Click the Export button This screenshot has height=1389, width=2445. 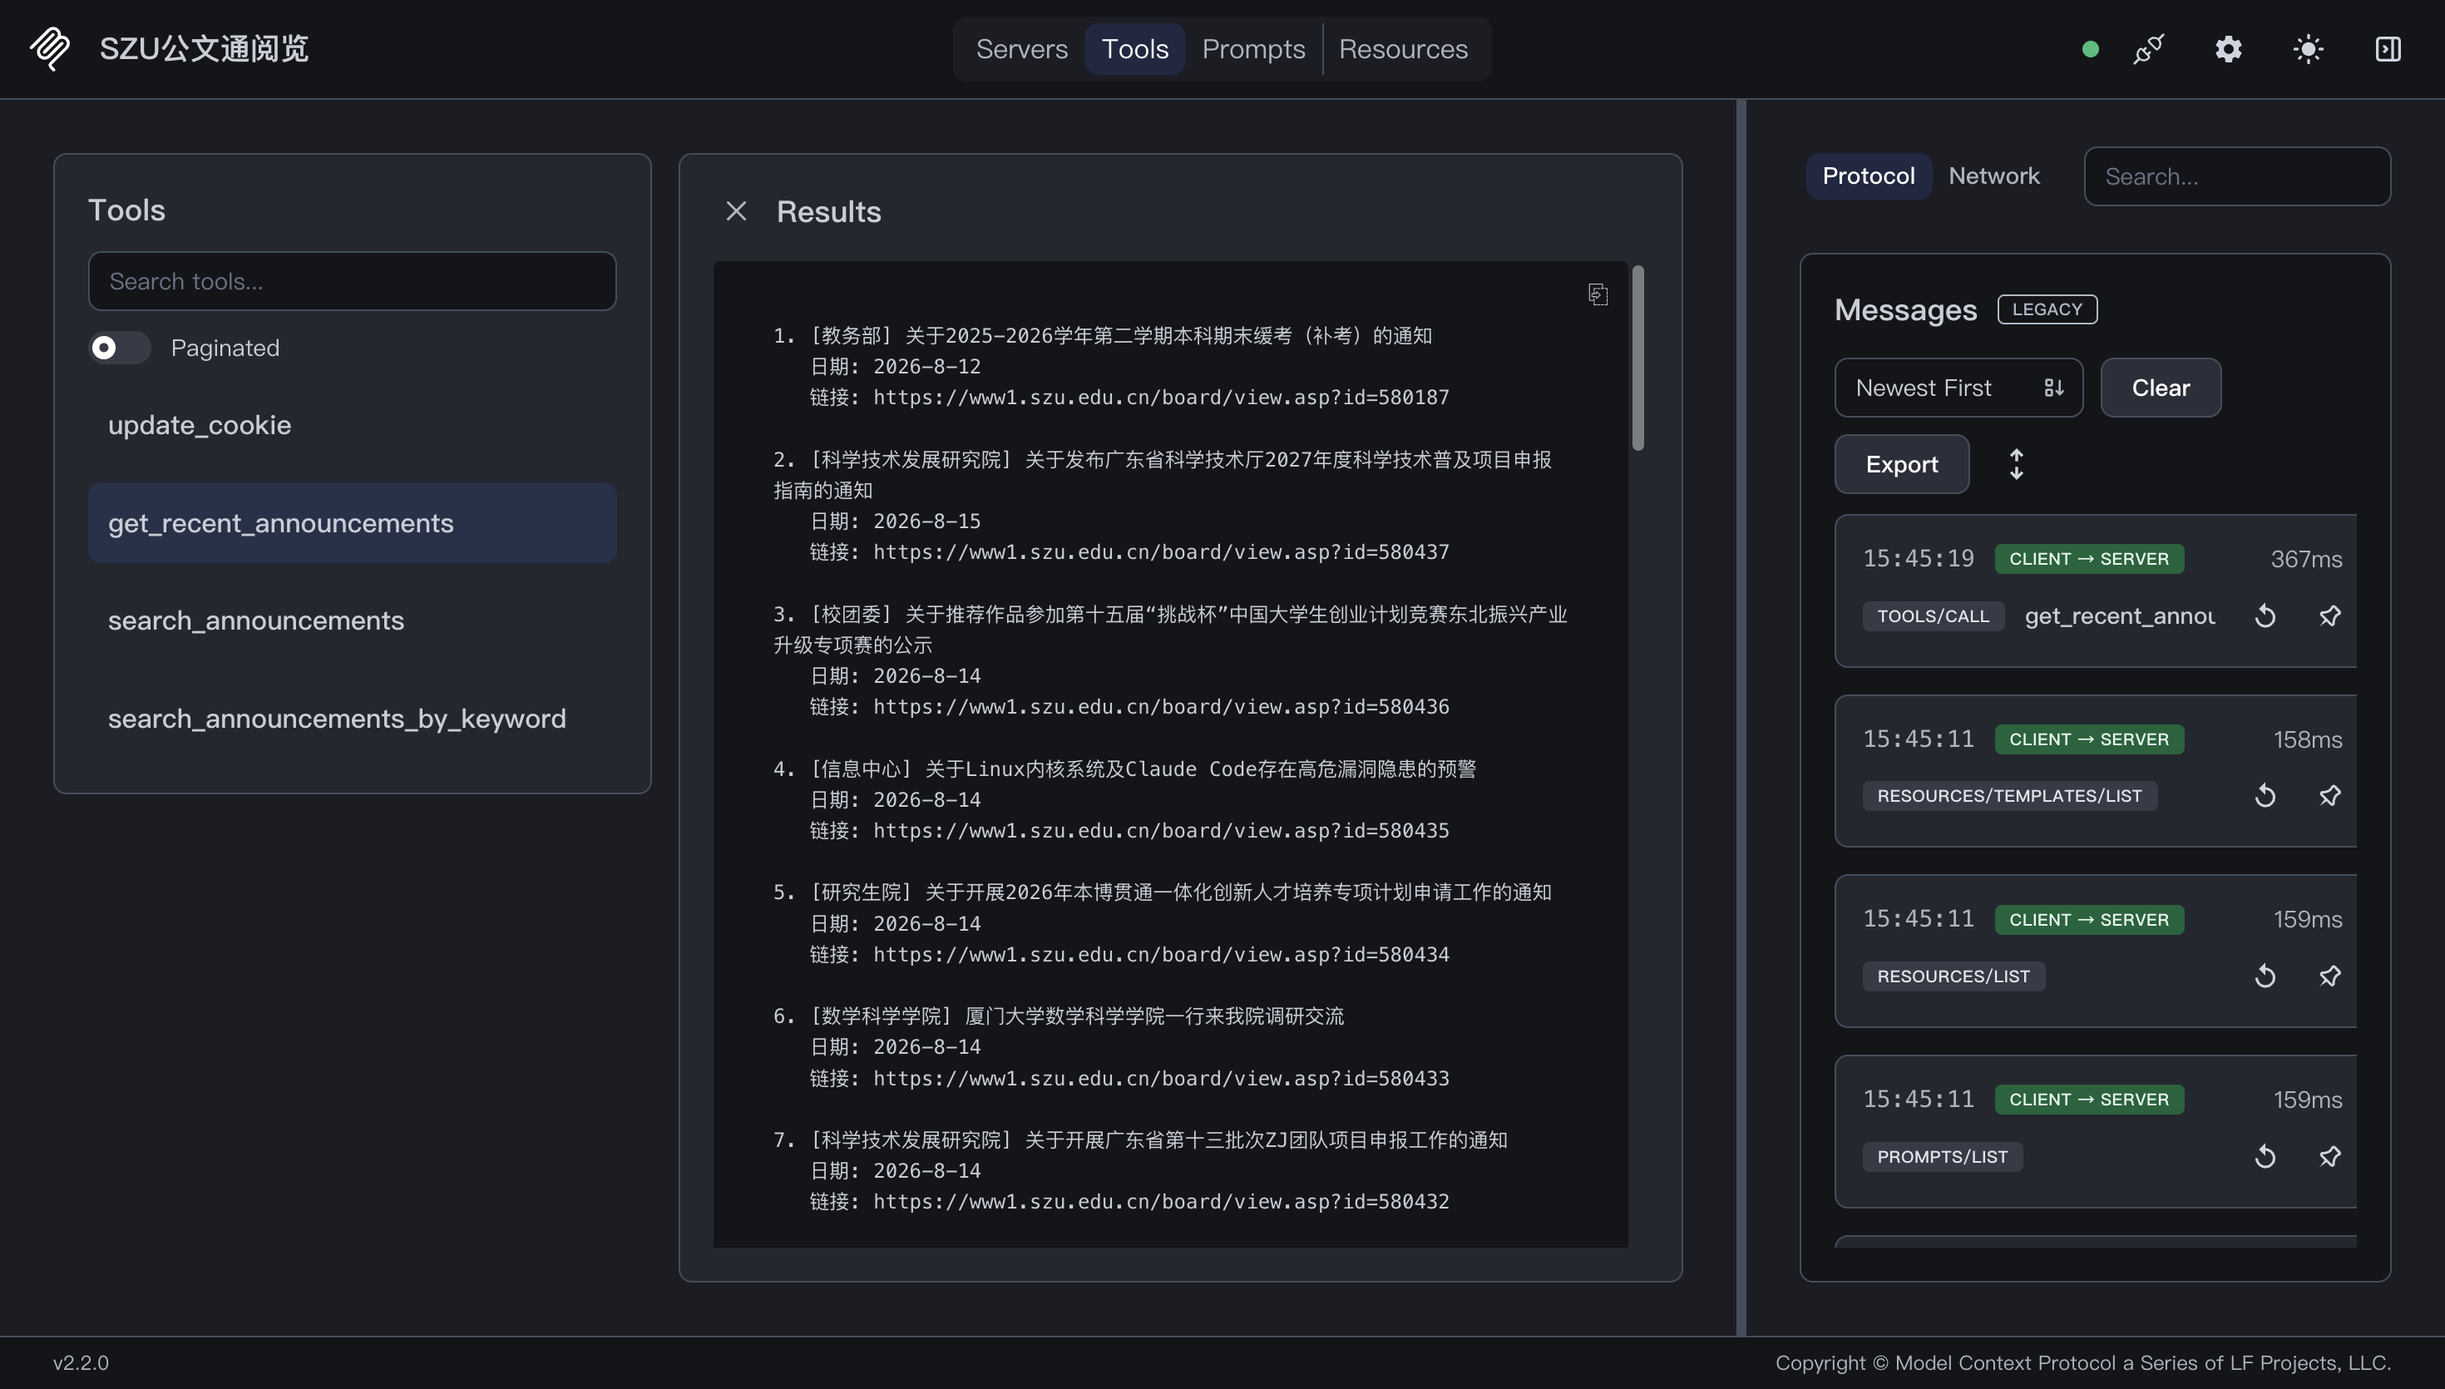point(1901,463)
